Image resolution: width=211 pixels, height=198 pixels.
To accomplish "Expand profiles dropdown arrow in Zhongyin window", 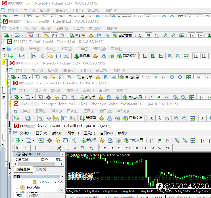I will click(x=33, y=118).
